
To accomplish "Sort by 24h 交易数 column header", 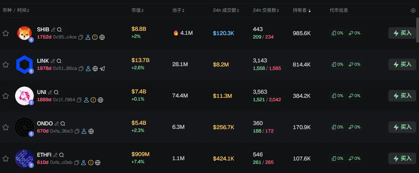I will pyautogui.click(x=266, y=10).
